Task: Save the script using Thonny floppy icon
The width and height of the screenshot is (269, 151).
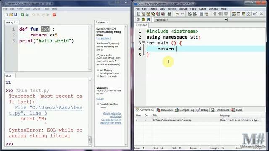Action: coord(16,15)
